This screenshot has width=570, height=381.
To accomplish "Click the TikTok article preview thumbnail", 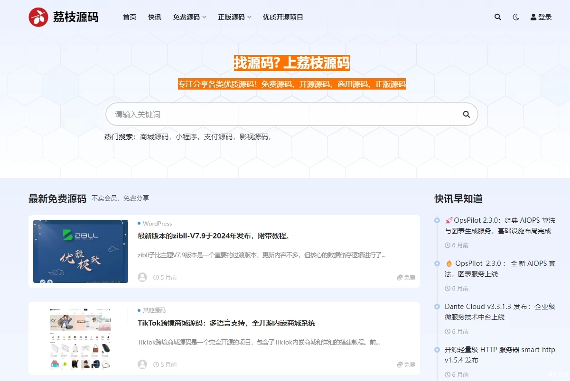I will (80, 338).
